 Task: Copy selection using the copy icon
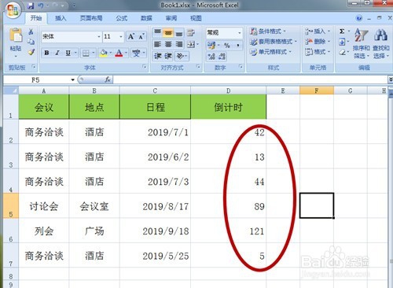(x=31, y=42)
